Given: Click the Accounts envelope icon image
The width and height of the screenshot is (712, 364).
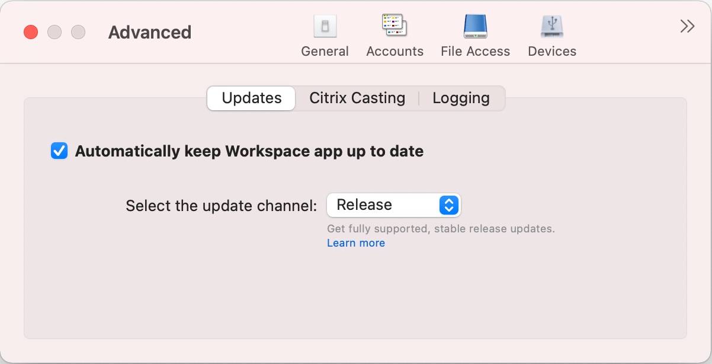Looking at the screenshot, I should pos(395,25).
